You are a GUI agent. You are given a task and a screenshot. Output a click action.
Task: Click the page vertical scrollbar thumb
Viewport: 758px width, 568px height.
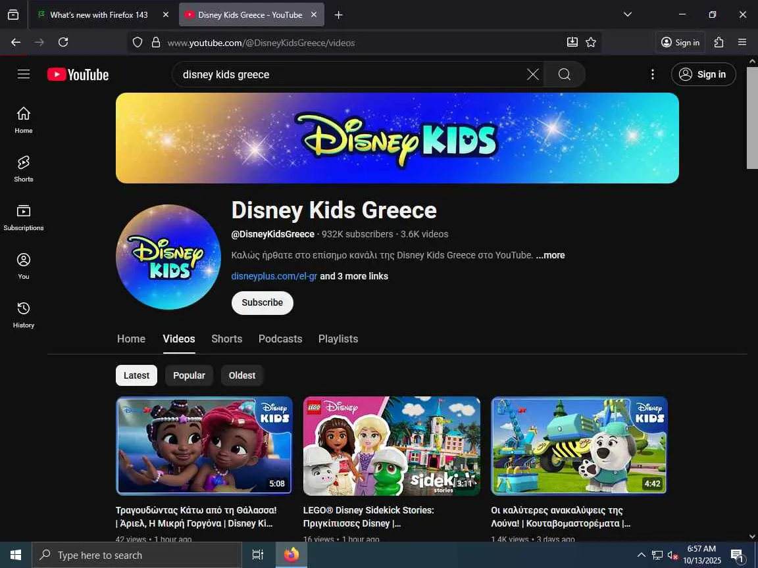click(752, 118)
